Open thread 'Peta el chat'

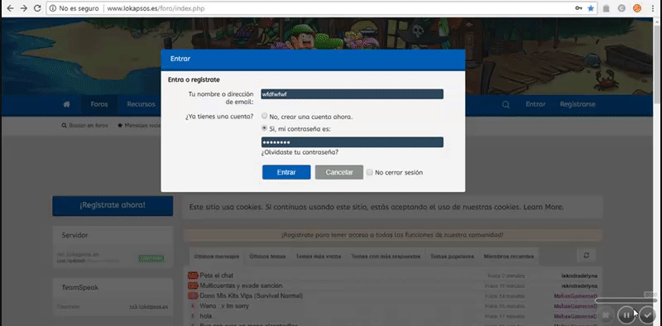(217, 276)
